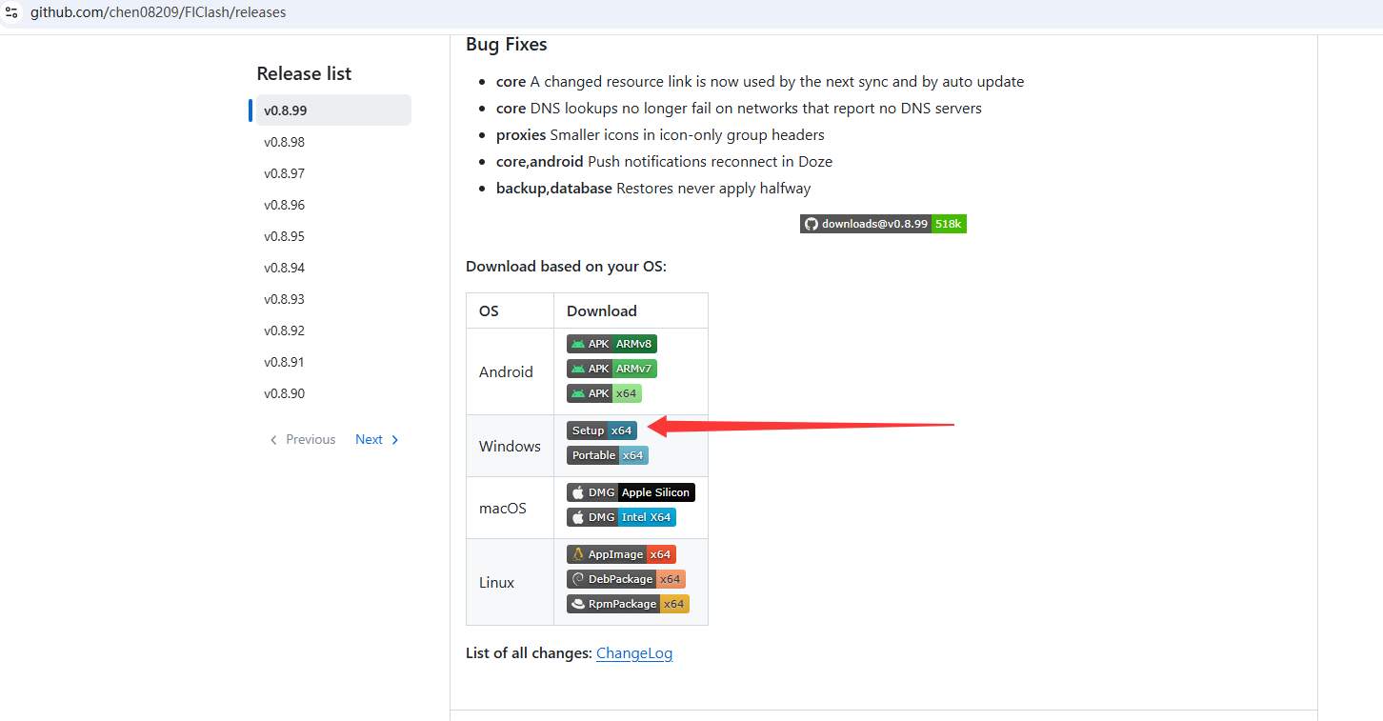The height and width of the screenshot is (721, 1383).
Task: Click the Linux OS table cell
Action: click(510, 582)
